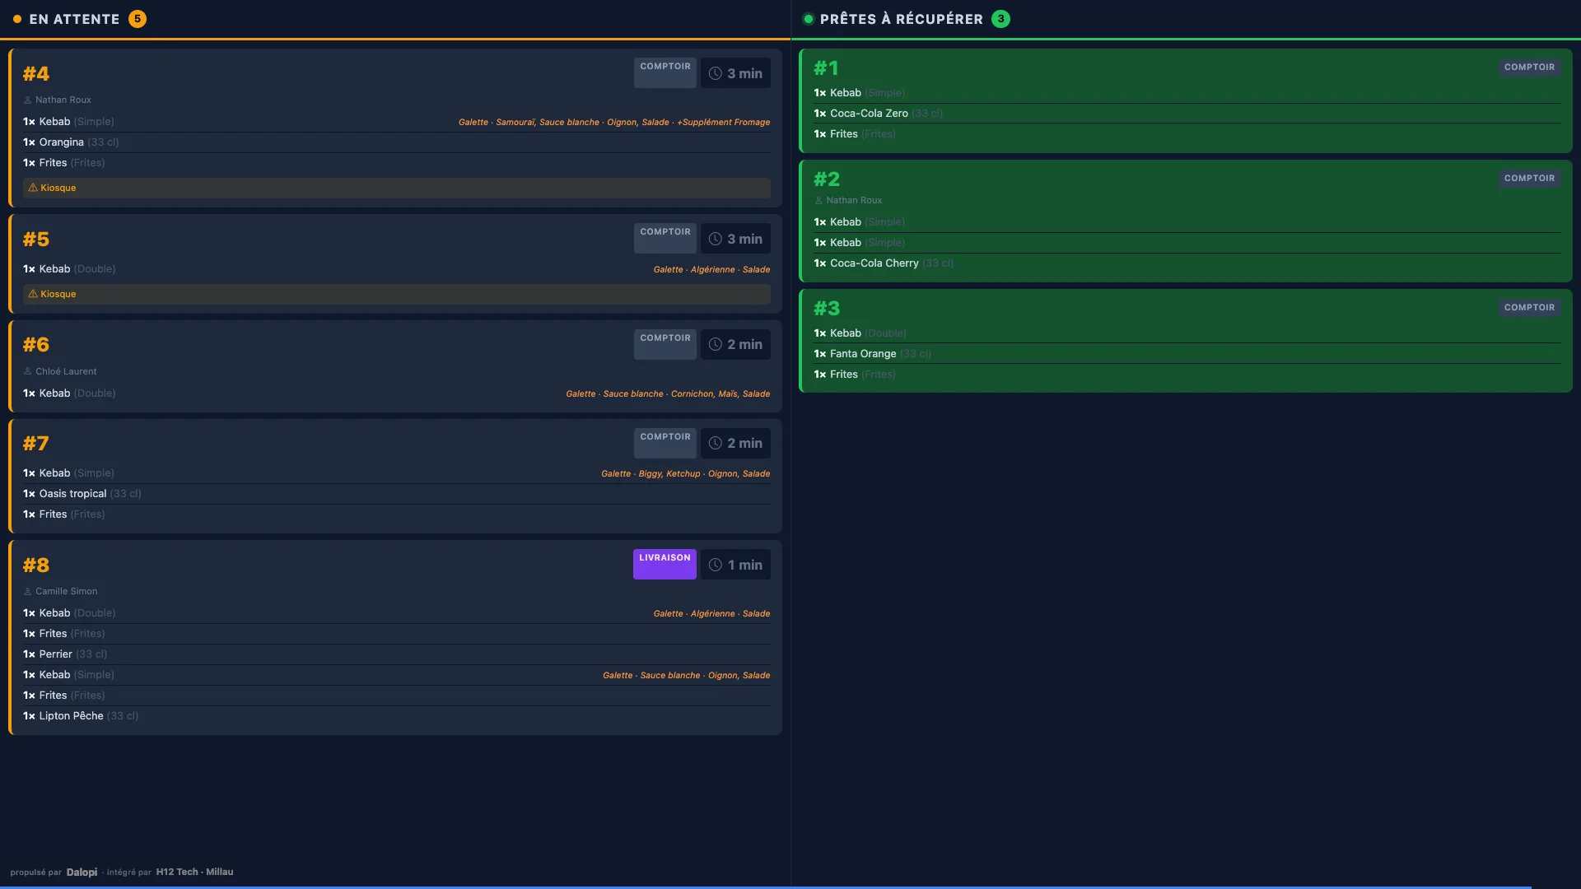1581x889 pixels.
Task: Open the H12 Tech · Millau footer link
Action: pyautogui.click(x=194, y=872)
